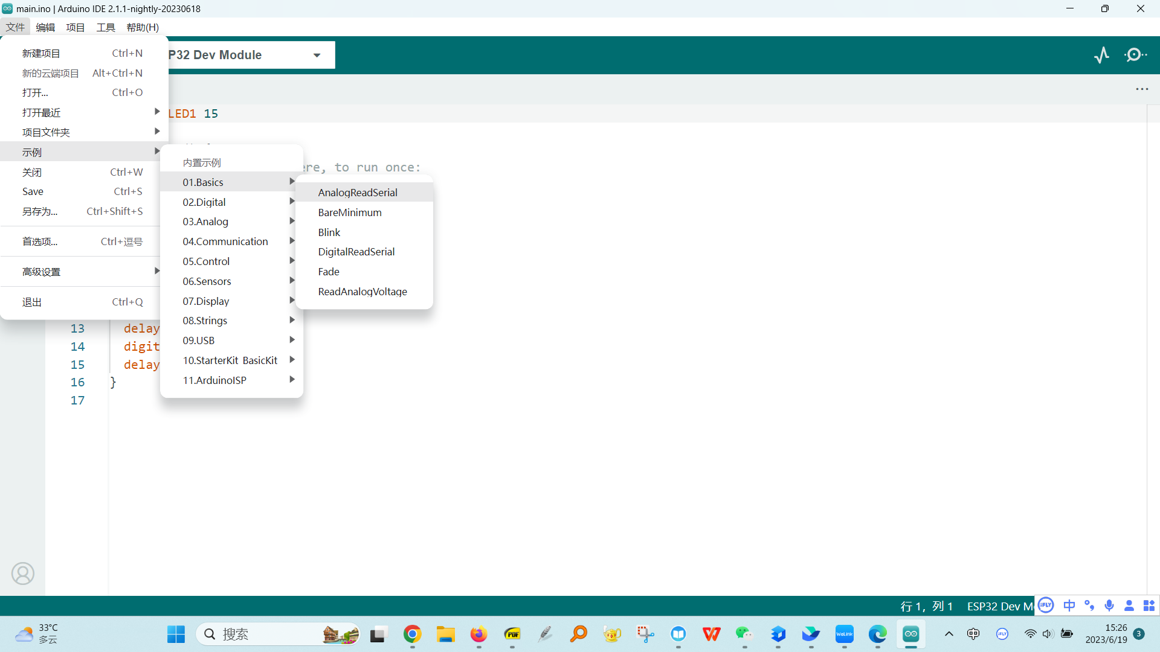Open File Explorer from taskbar
The width and height of the screenshot is (1160, 652).
446,634
